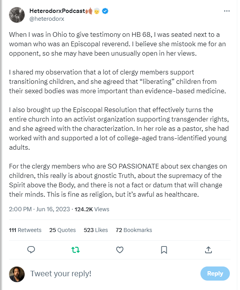
Task: Click the 72 Bookmarks count
Action: [x=134, y=230]
